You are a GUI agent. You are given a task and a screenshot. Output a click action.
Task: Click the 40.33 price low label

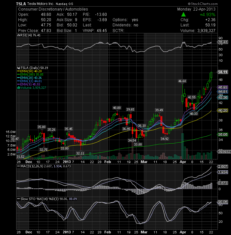pos(194,114)
